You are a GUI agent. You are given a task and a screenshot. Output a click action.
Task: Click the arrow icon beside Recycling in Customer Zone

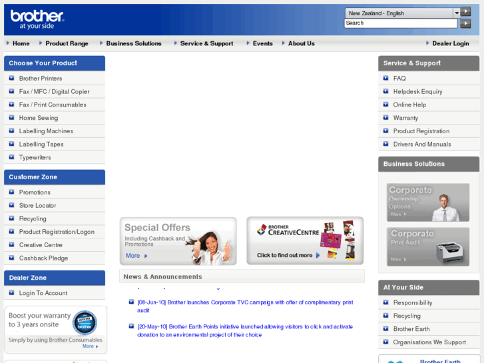pyautogui.click(x=11, y=218)
